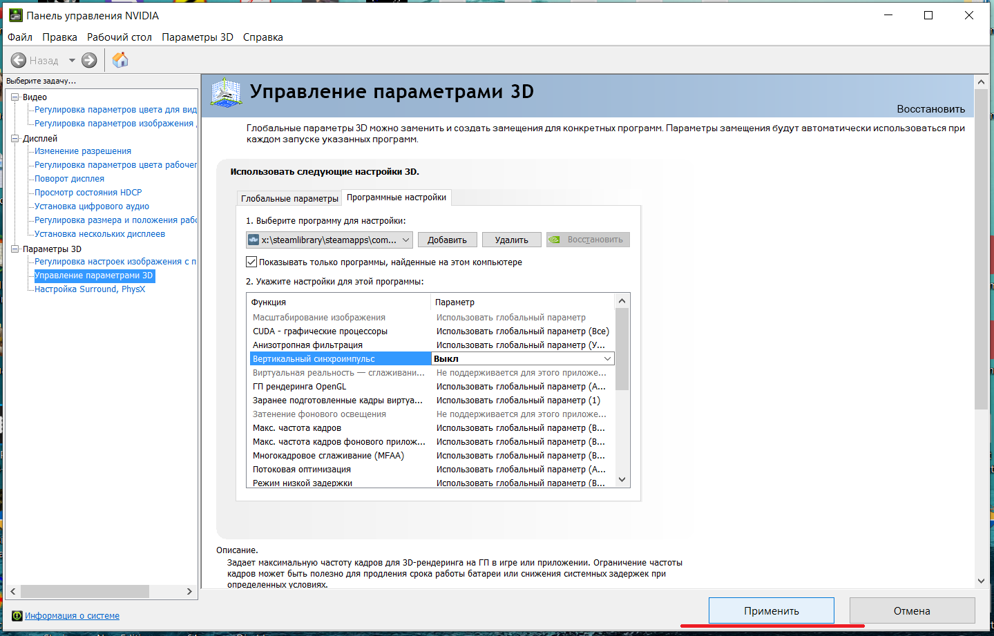This screenshot has height=636, width=994.
Task: Click the greyed Восстановить button with NVIDIA logo
Action: (588, 240)
